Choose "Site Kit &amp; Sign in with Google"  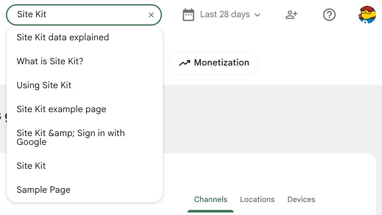click(x=71, y=137)
